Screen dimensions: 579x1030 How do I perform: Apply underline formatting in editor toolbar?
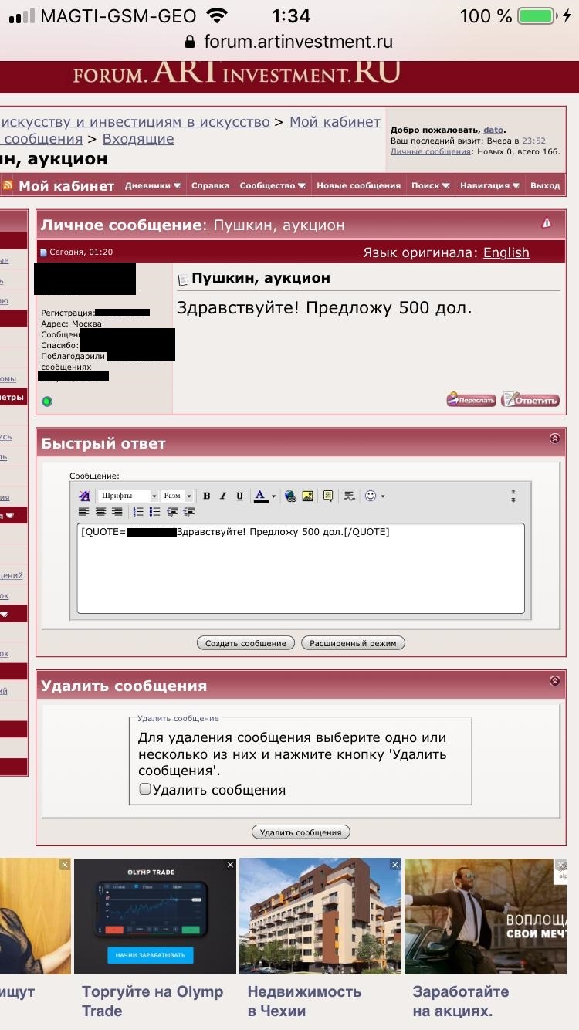pos(239,496)
